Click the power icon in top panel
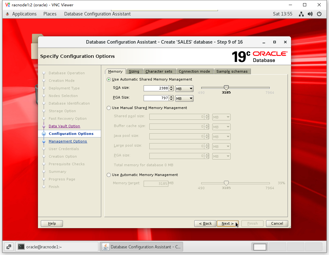 319,14
